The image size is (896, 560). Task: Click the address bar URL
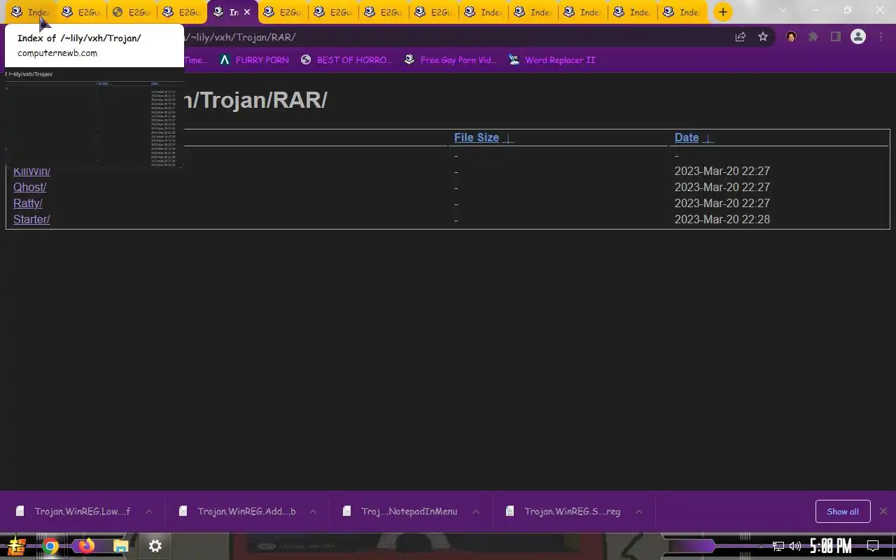[240, 37]
